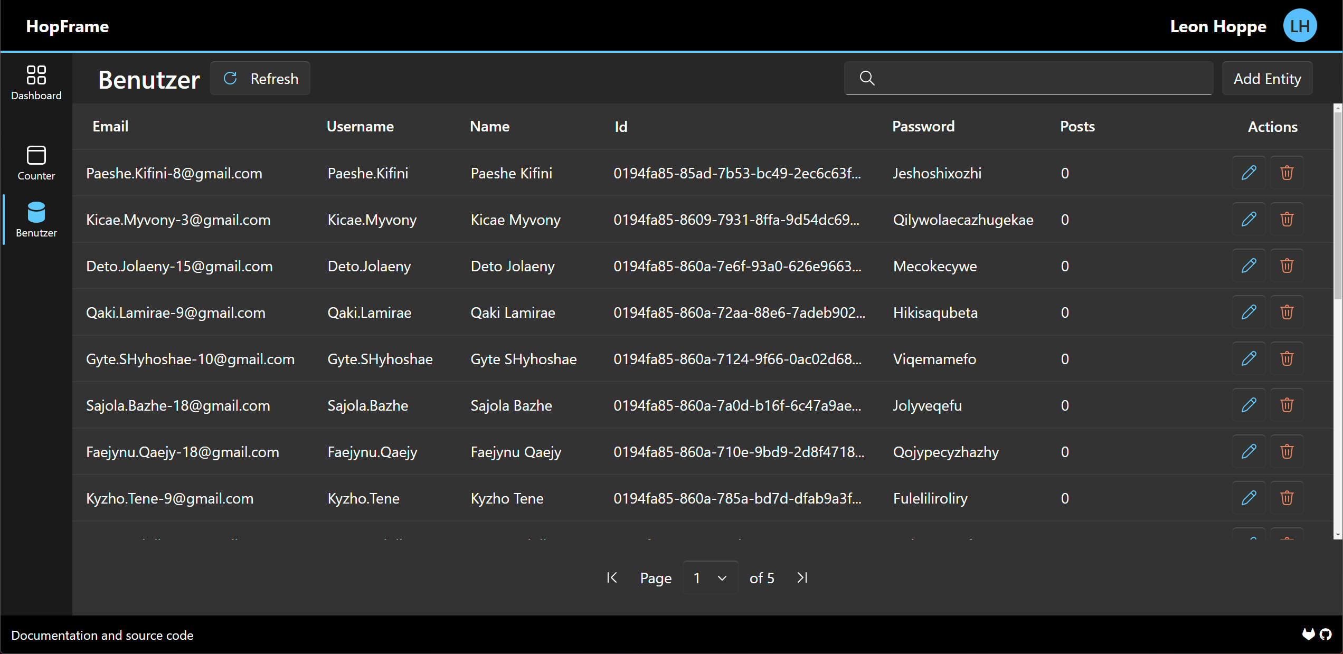Sort by the Username column header
The height and width of the screenshot is (654, 1343).
[360, 127]
